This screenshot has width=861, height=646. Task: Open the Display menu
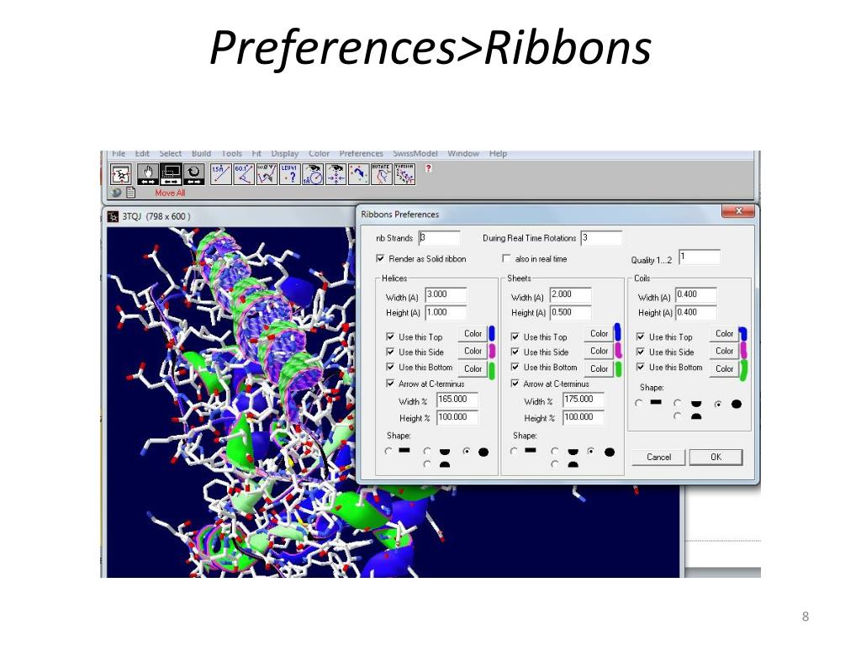[x=284, y=154]
